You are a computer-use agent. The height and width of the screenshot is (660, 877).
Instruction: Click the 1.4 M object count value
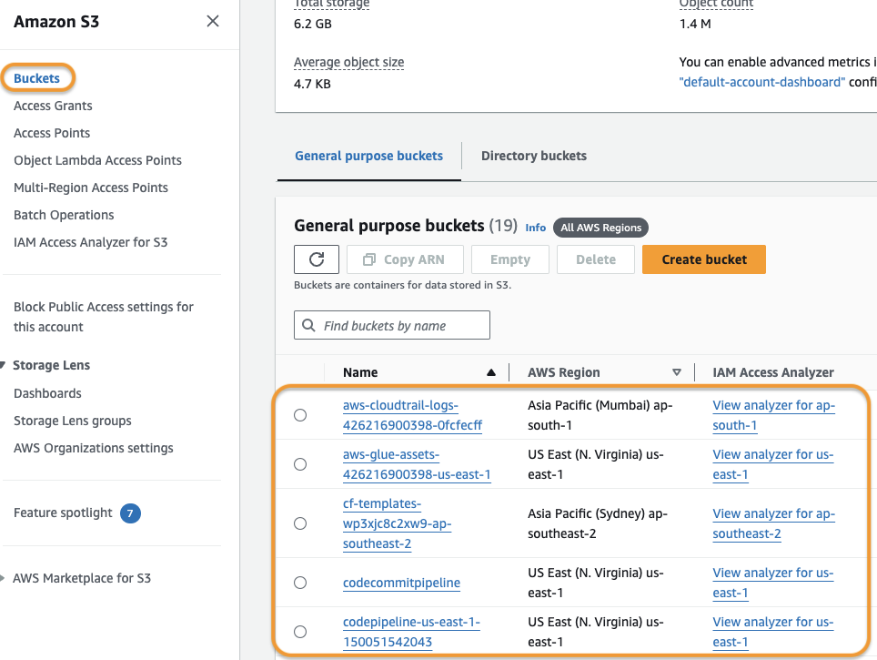[695, 24]
